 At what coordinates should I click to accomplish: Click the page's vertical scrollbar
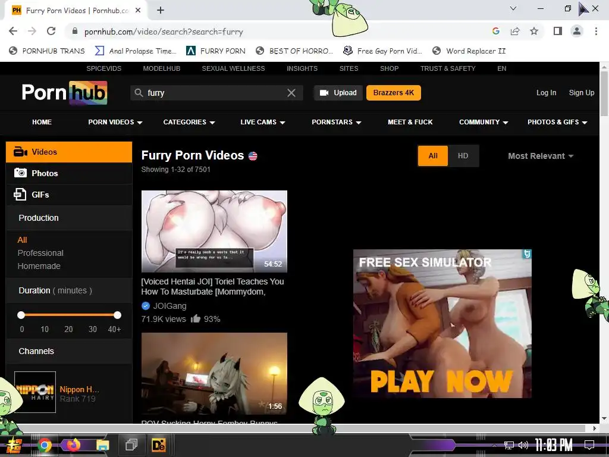coord(604,93)
